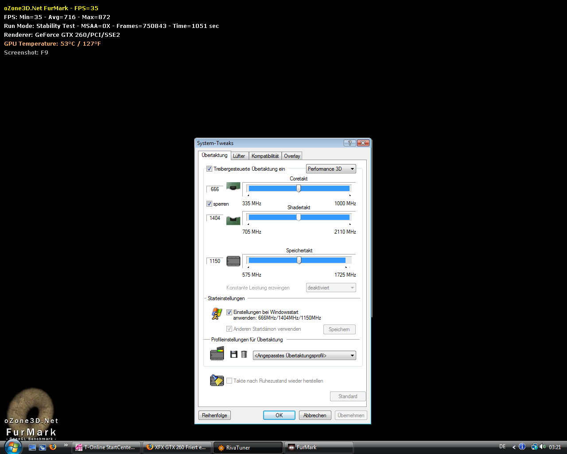Click the Übernehmen button
The image size is (567, 454).
351,415
